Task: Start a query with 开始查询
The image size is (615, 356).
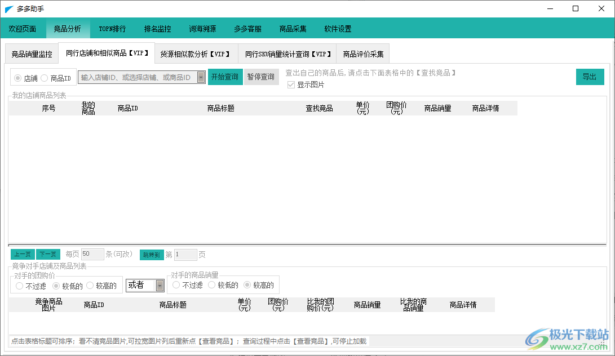Action: coord(225,77)
